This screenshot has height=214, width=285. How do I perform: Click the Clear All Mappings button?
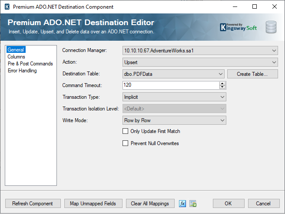click(x=150, y=204)
